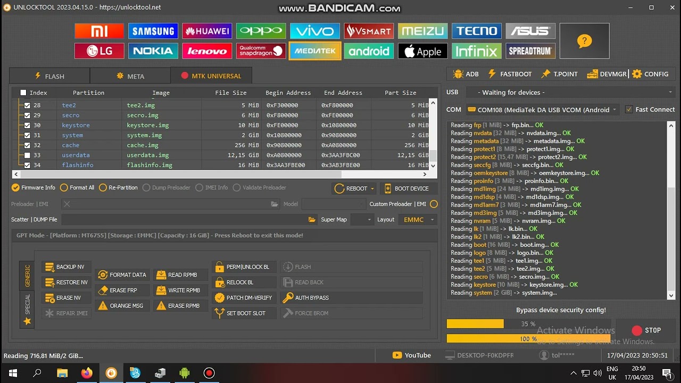This screenshot has width=681, height=383.
Task: Select the Vivo brand icon
Action: click(315, 31)
